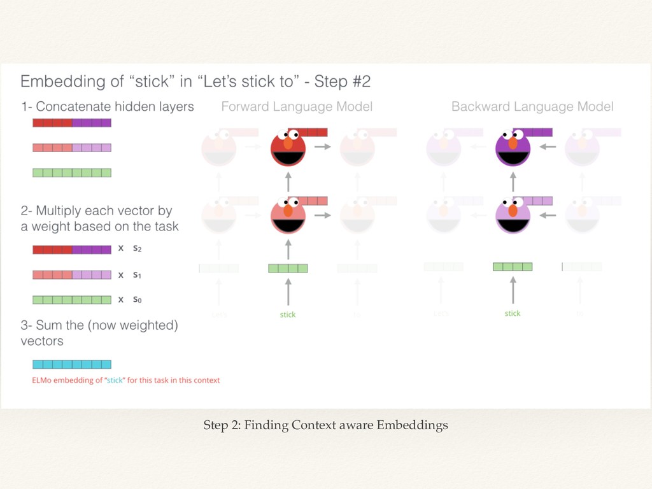This screenshot has width=652, height=489.
Task: Click the dark purple backward model character
Action: click(x=513, y=148)
